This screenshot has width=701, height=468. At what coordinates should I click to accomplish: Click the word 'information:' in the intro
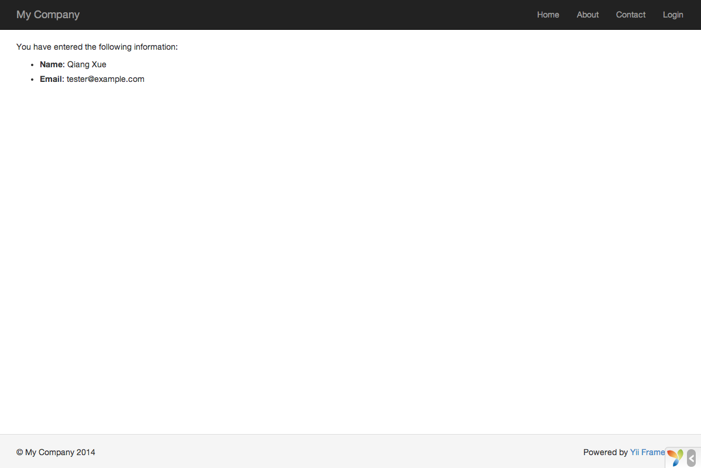(x=156, y=47)
